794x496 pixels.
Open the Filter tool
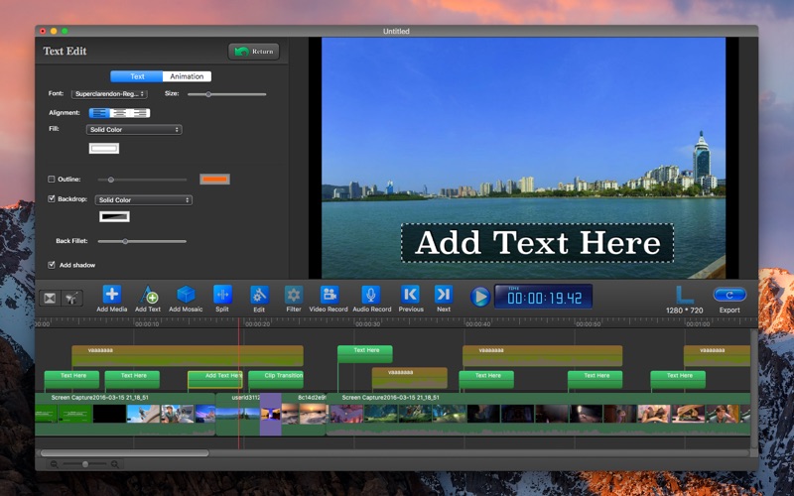tap(294, 295)
